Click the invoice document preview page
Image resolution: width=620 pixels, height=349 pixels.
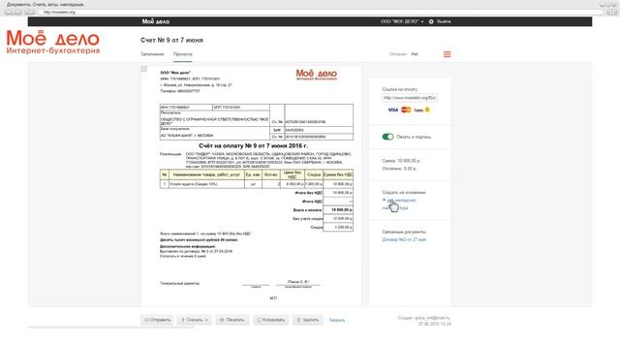(251, 186)
